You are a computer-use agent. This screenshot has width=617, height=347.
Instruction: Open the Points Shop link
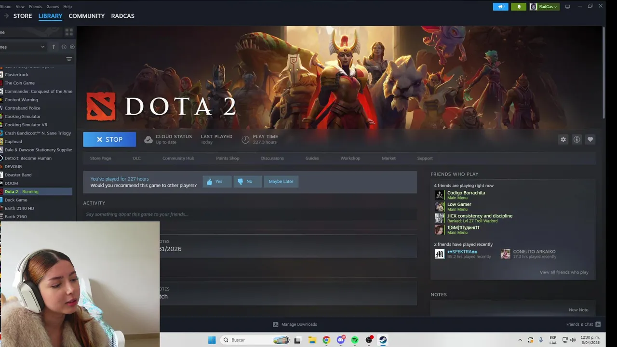[x=228, y=158]
